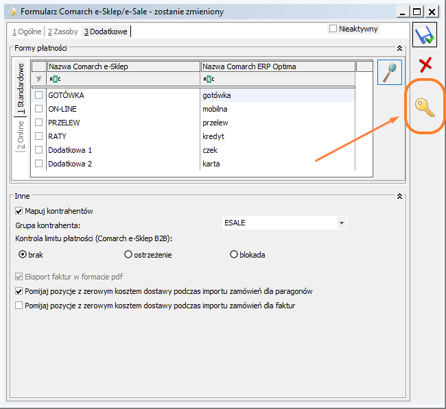Uncheck zero delivery cost option for paragonów

(19, 291)
